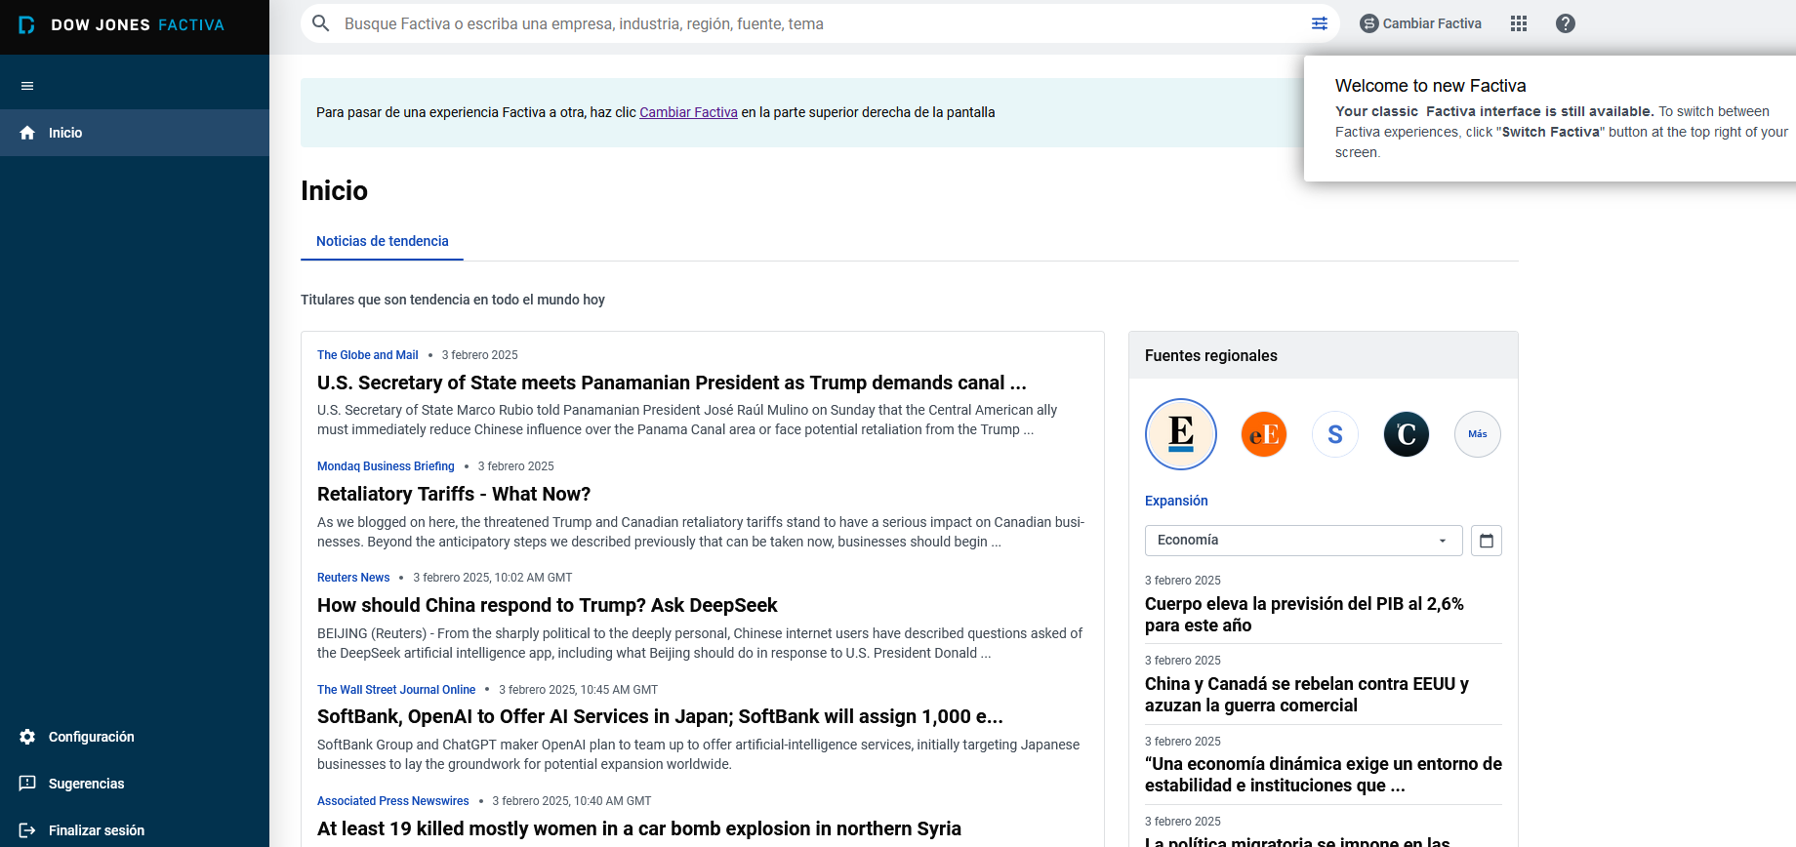The image size is (1796, 847).
Task: Click the Factiva search input field
Action: coord(820,23)
